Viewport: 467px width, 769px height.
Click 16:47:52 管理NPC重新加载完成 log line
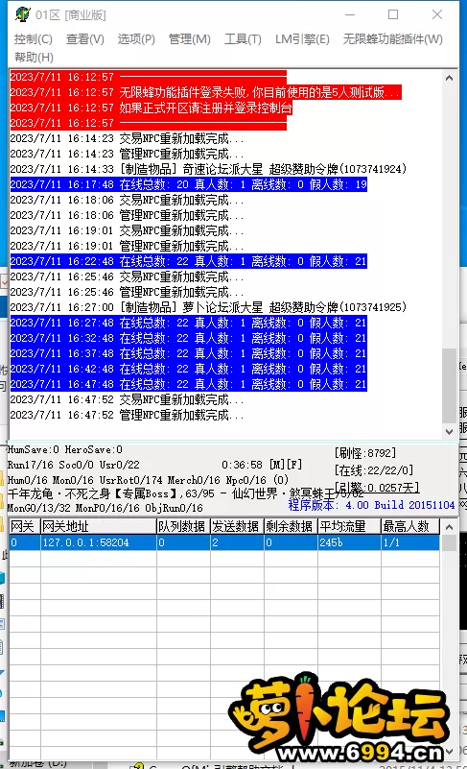click(127, 415)
